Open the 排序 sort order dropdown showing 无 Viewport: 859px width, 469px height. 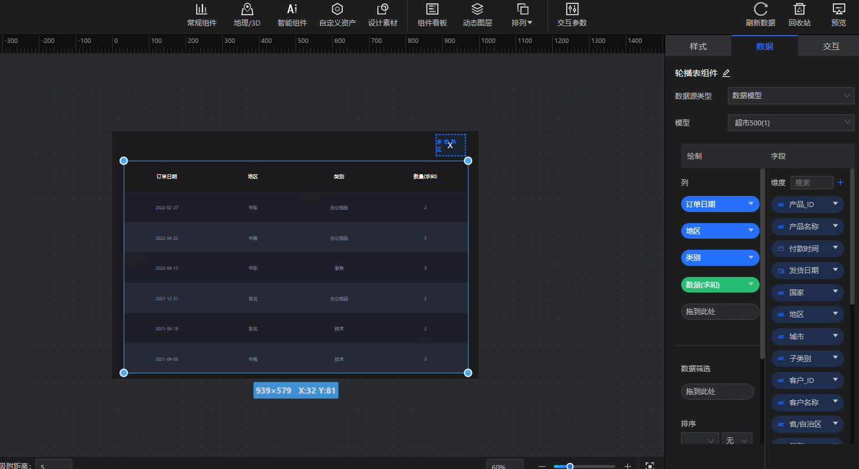(737, 440)
